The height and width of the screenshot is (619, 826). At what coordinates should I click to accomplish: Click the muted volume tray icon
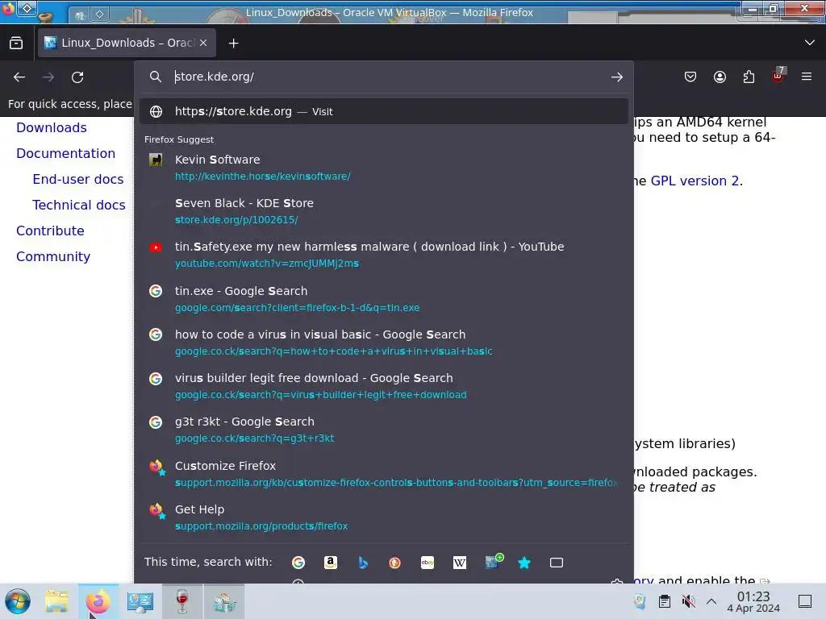(x=688, y=601)
